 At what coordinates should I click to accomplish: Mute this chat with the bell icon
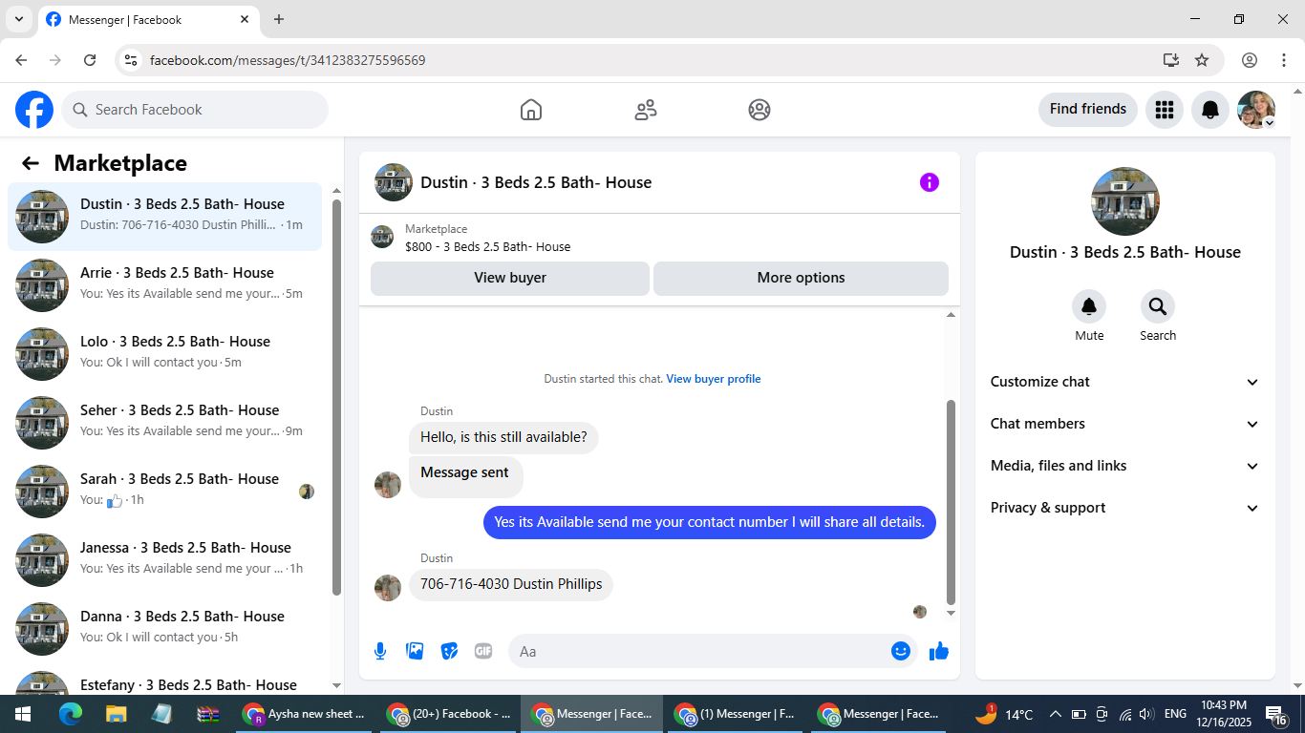click(x=1089, y=306)
